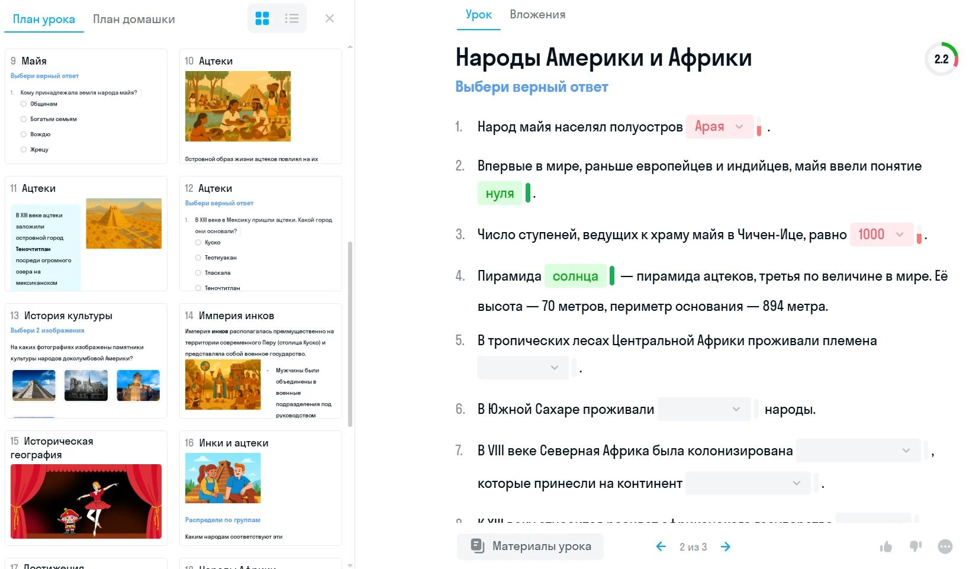Open slide 16 Инки и ацтеки image
The height and width of the screenshot is (569, 979).
click(223, 478)
